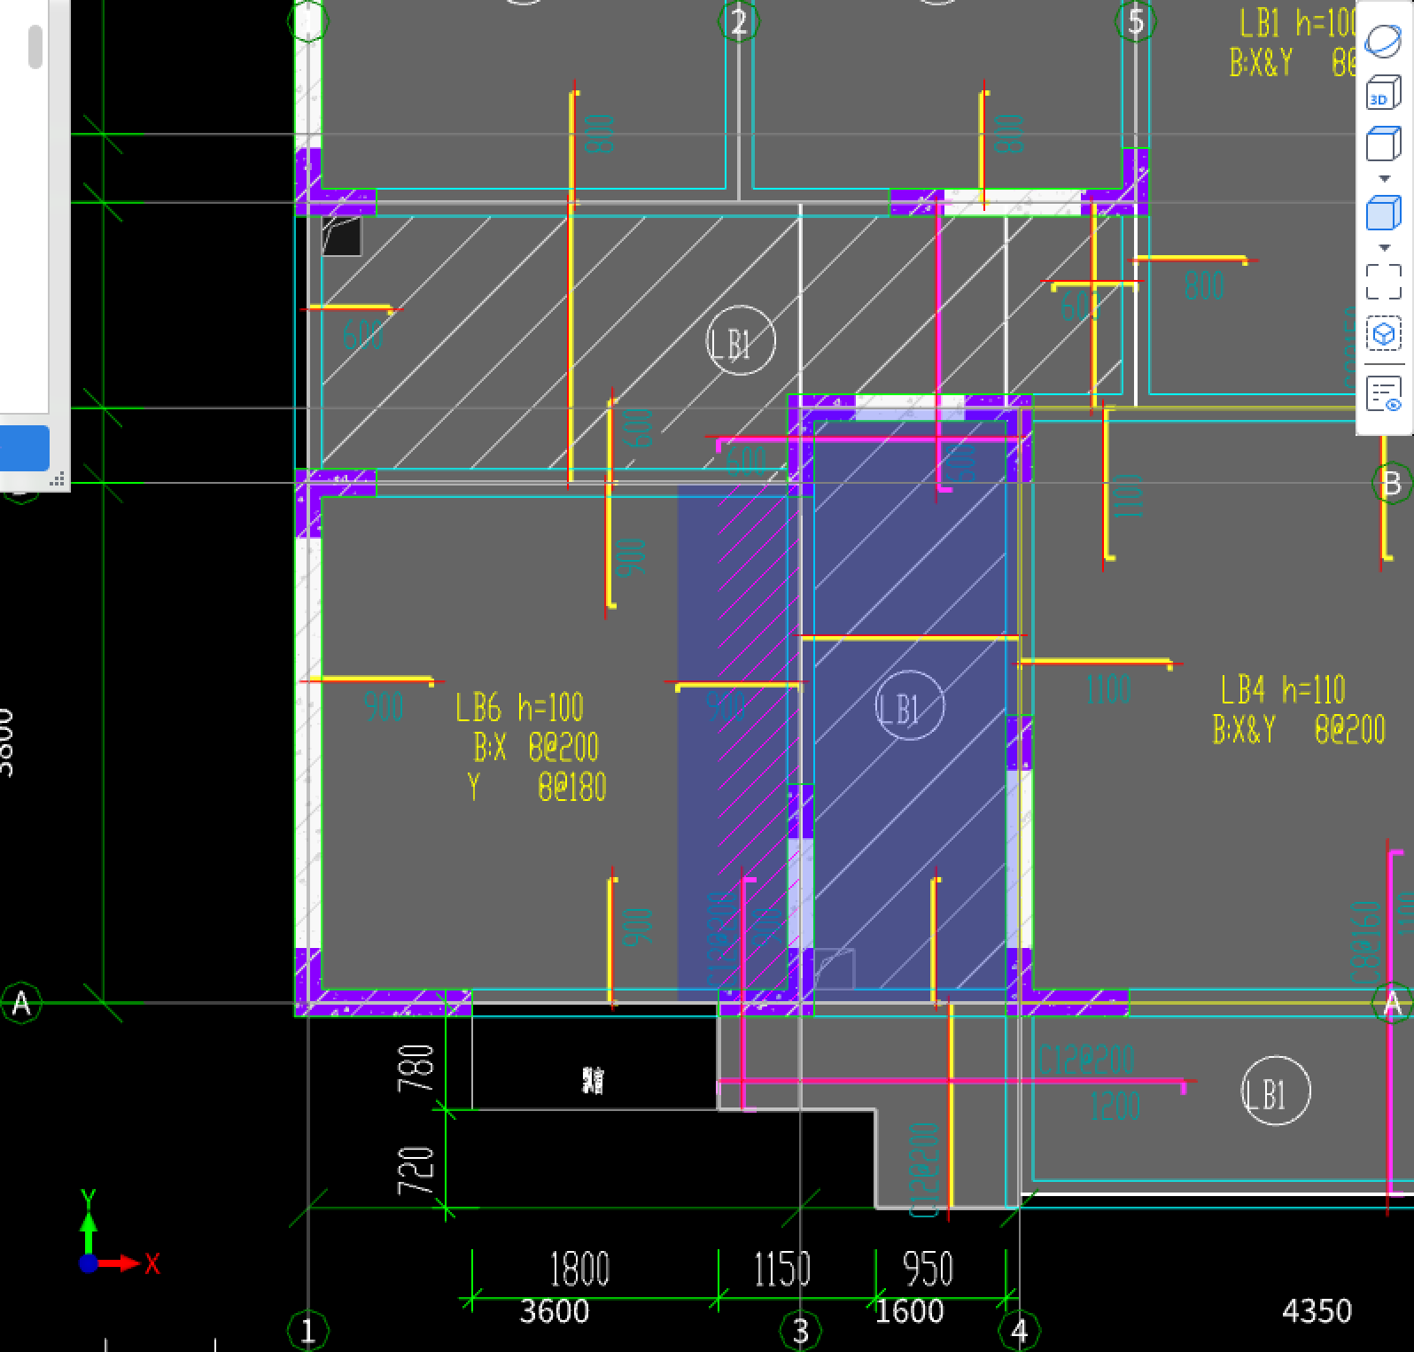The width and height of the screenshot is (1414, 1352).
Task: Select the 'Y 8@180' rebar text
Action: pyautogui.click(x=537, y=787)
